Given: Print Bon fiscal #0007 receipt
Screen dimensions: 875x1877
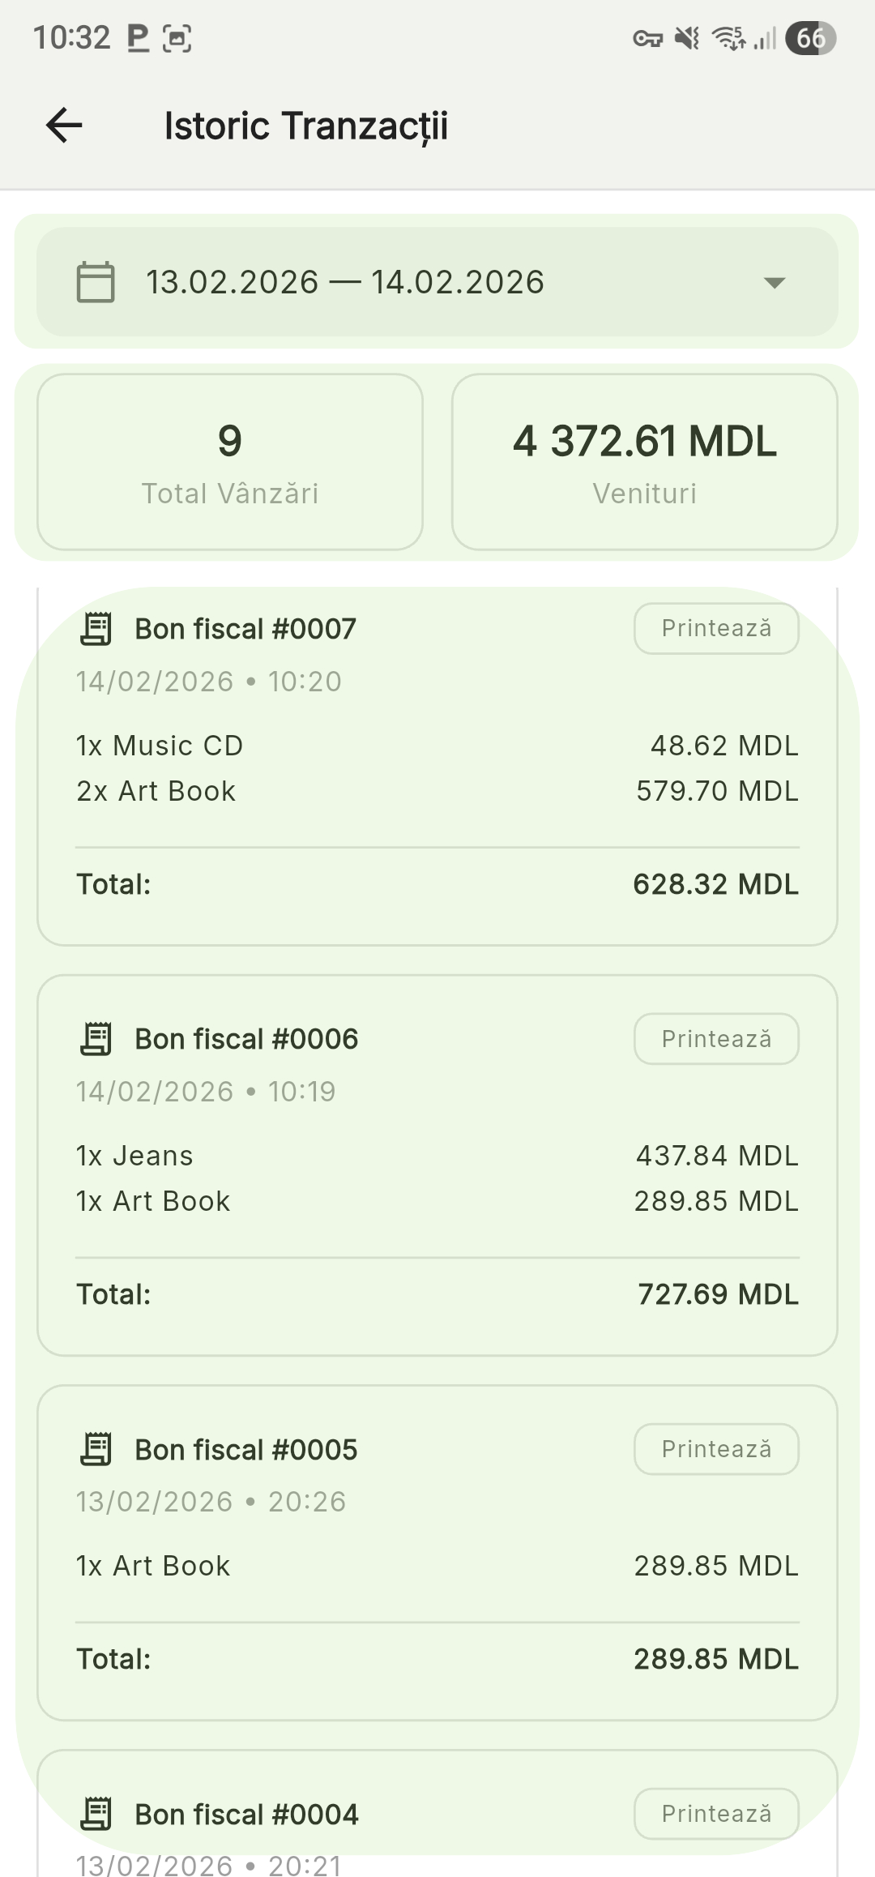Looking at the screenshot, I should click(x=716, y=628).
